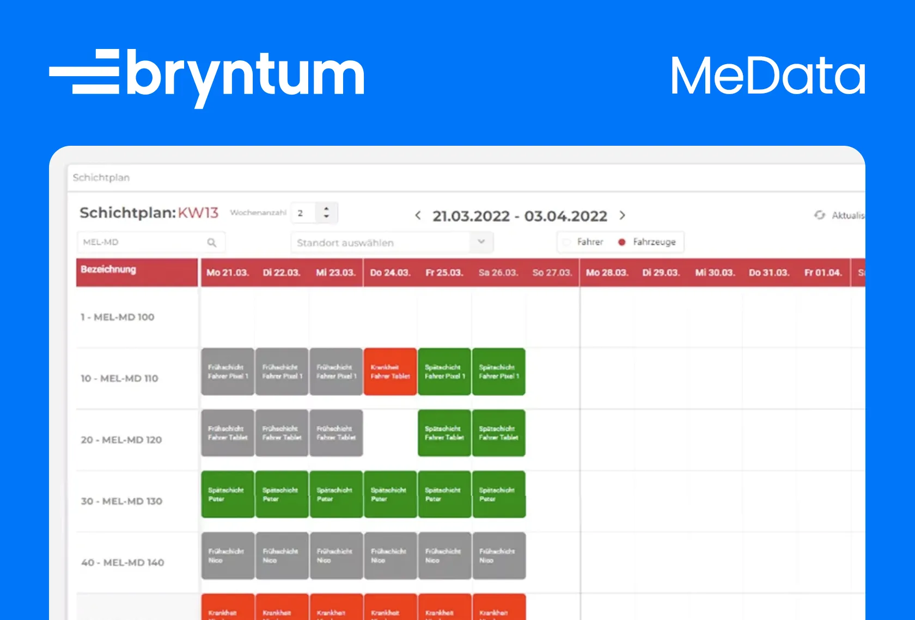The width and height of the screenshot is (915, 620).
Task: Click the Sa 26.03. column header
Action: click(498, 272)
